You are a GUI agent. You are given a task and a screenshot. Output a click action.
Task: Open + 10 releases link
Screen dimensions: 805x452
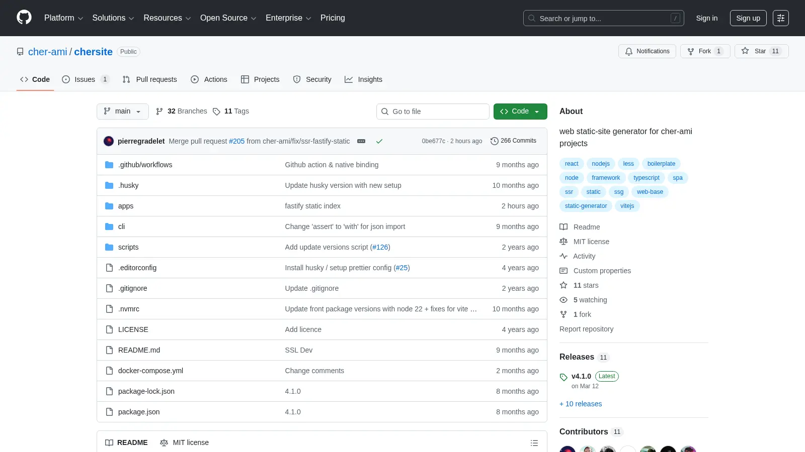pyautogui.click(x=581, y=404)
